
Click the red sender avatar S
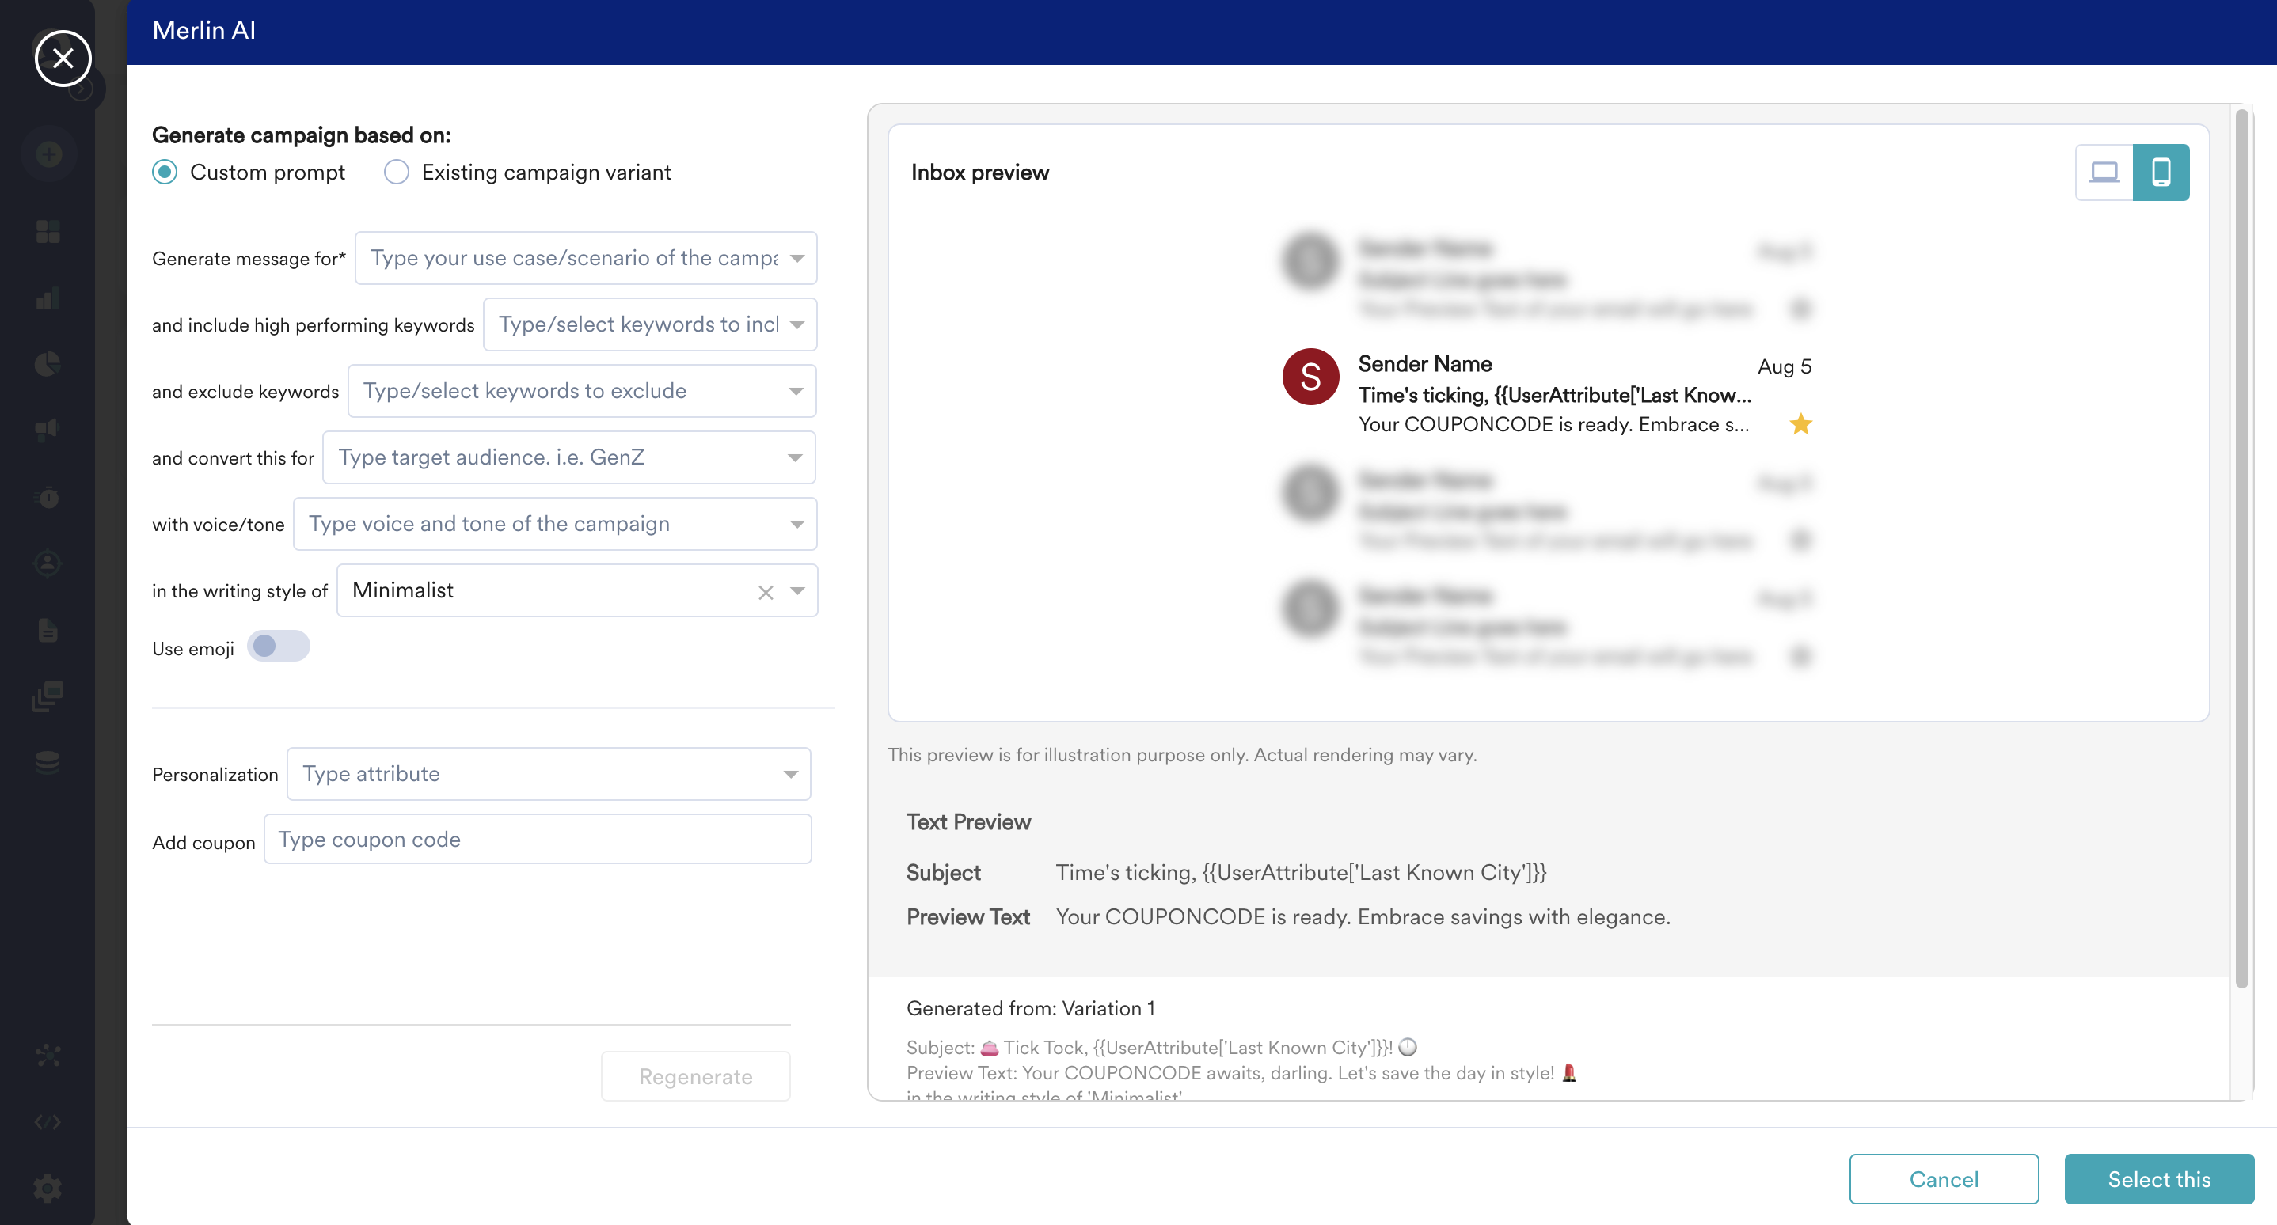pos(1310,377)
